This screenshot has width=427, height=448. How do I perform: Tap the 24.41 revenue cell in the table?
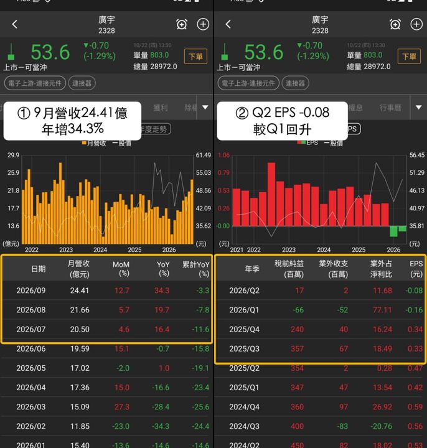coord(80,291)
